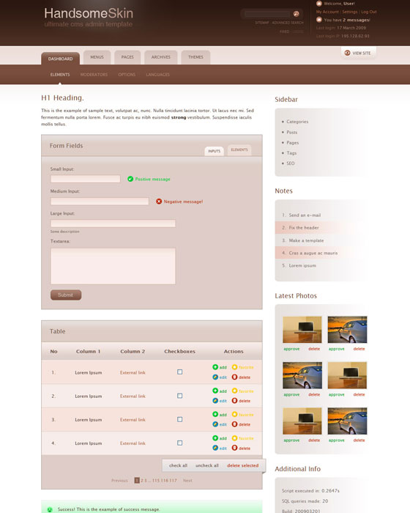Open the car photo thumbnail in first row
Image resolution: width=410 pixels, height=513 pixels.
[347, 330]
